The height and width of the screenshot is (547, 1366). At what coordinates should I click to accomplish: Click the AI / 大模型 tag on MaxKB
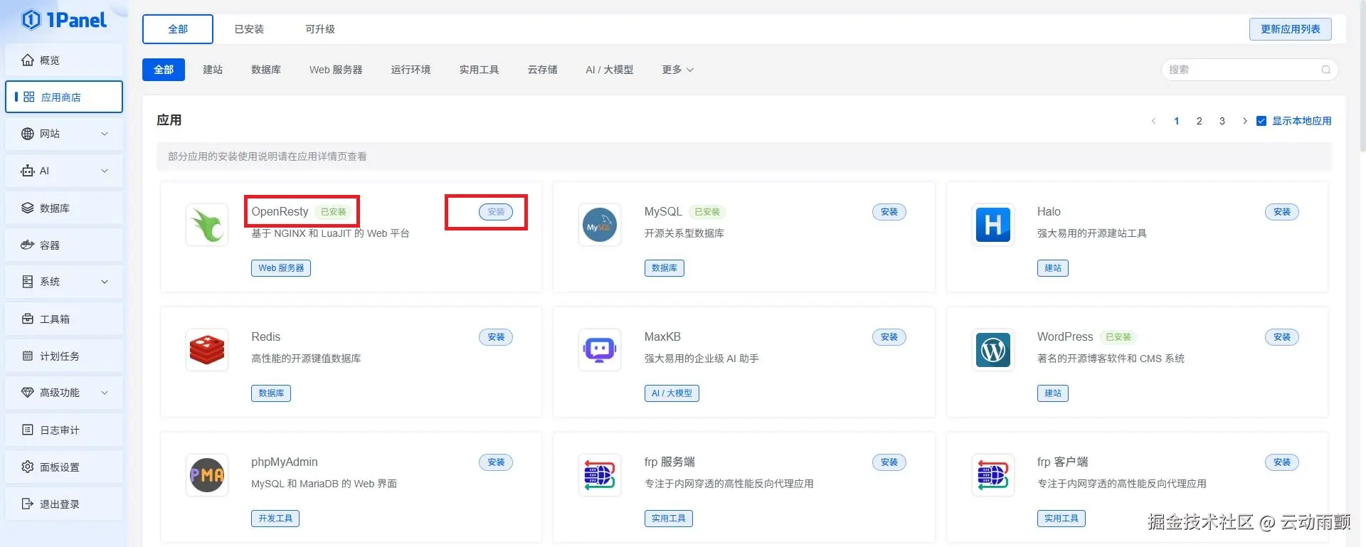[x=672, y=393]
